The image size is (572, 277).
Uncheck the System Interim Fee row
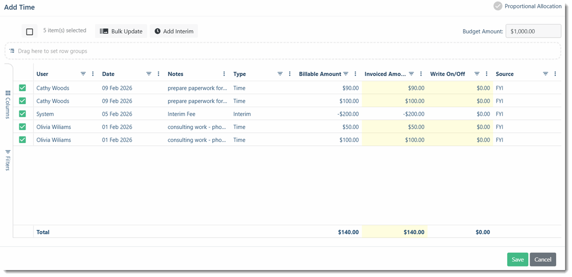pyautogui.click(x=22, y=114)
